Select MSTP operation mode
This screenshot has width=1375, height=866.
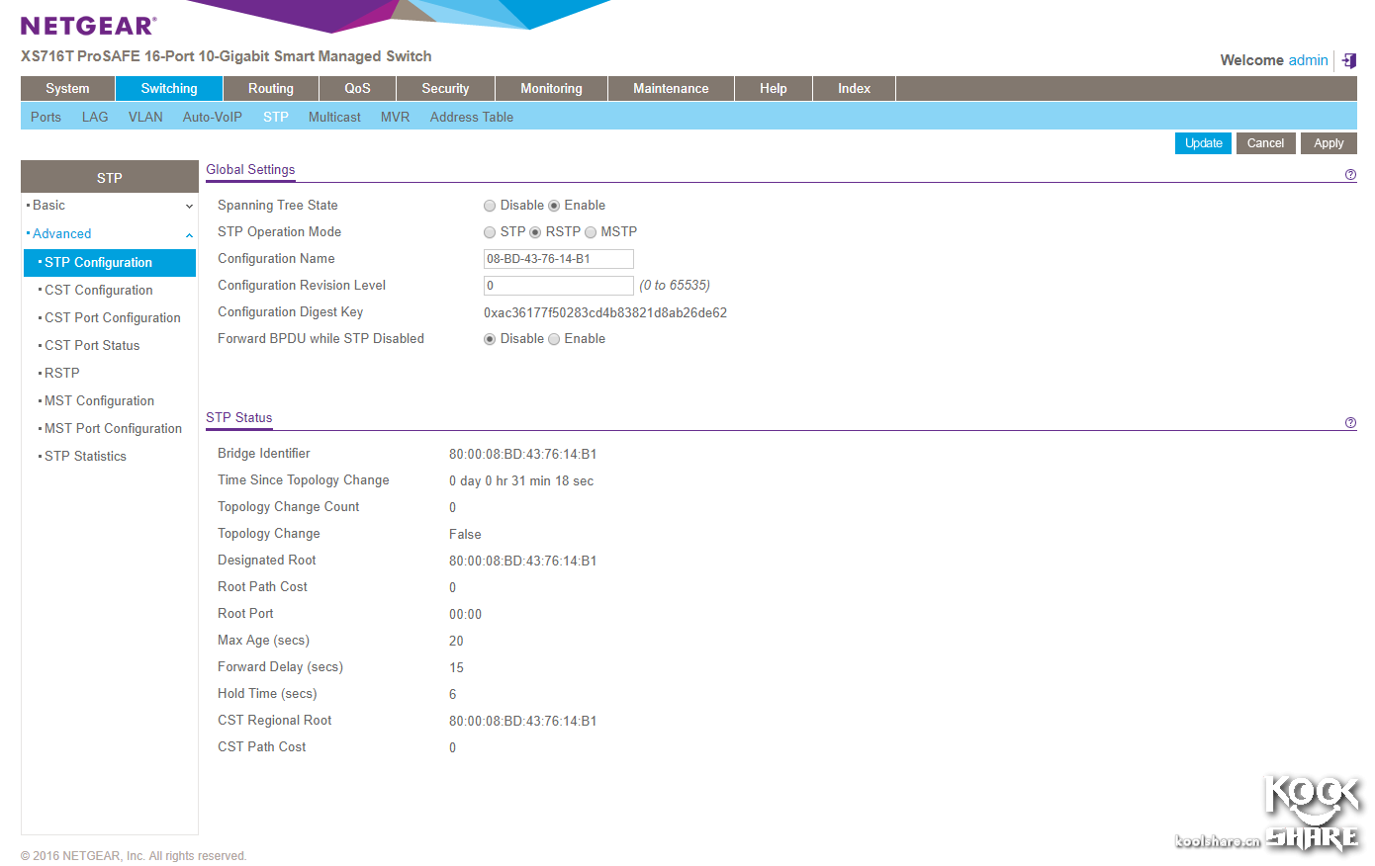pyautogui.click(x=591, y=232)
